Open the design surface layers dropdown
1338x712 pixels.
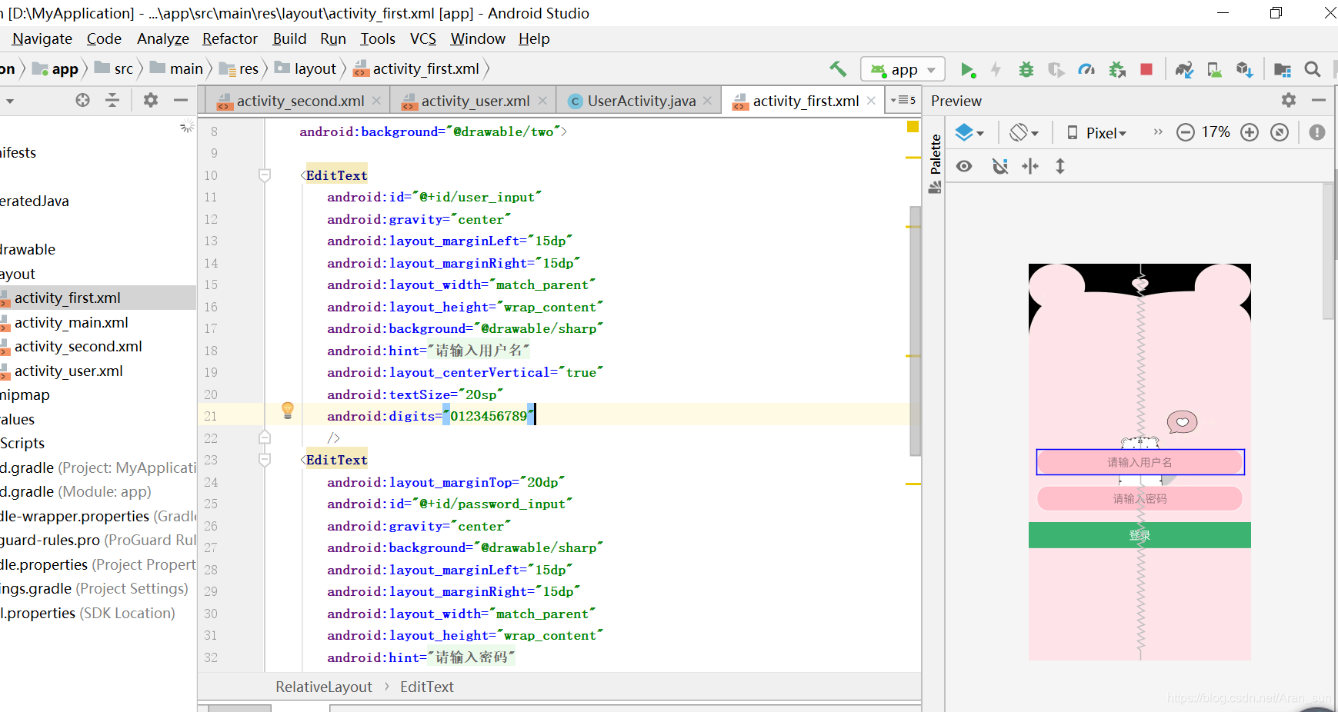click(969, 132)
